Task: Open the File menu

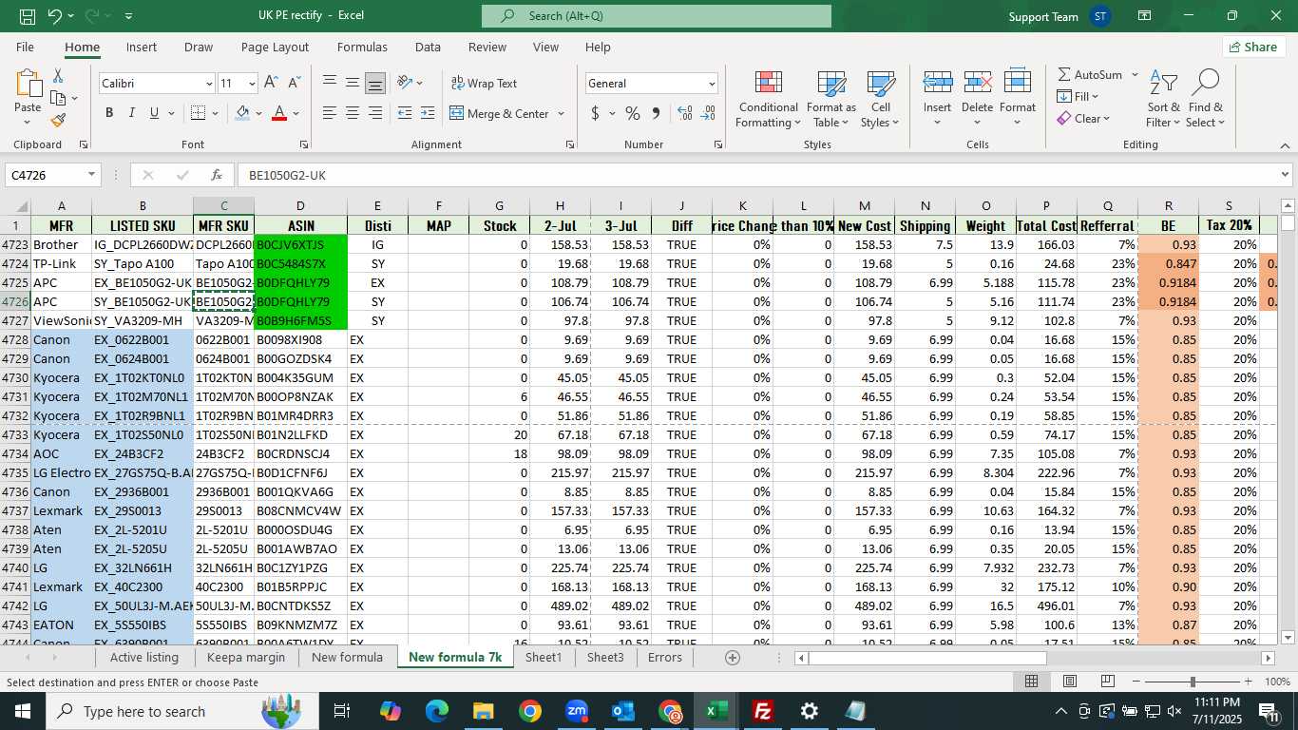Action: coord(25,47)
